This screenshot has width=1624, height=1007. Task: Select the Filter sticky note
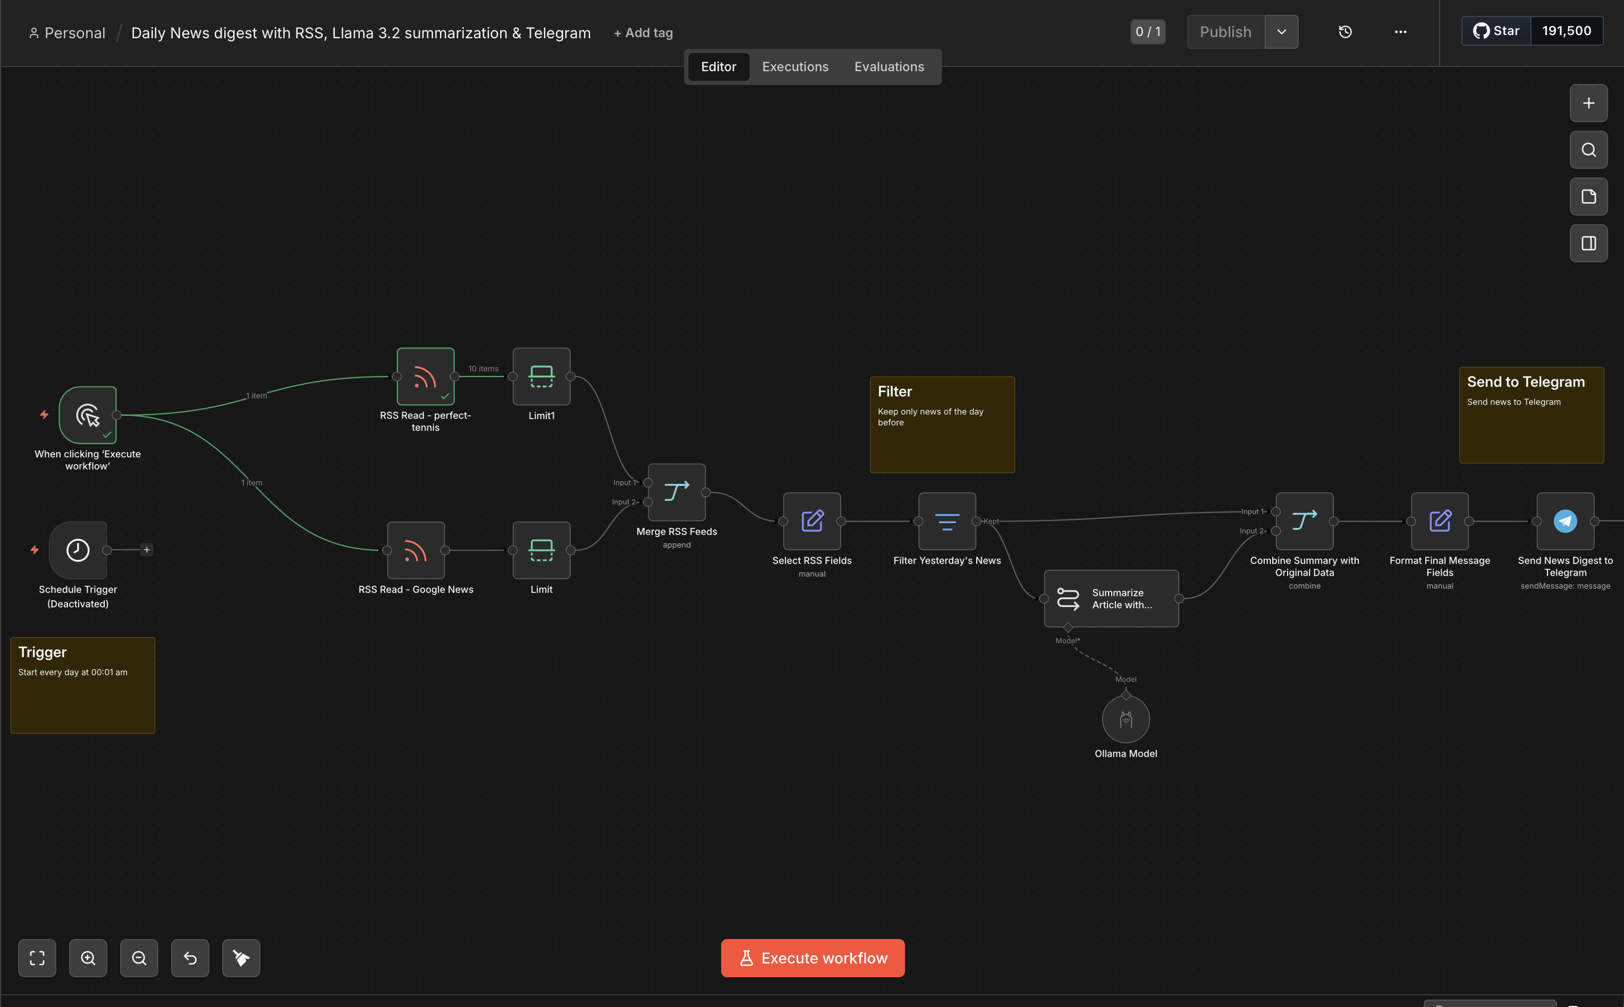click(x=942, y=425)
